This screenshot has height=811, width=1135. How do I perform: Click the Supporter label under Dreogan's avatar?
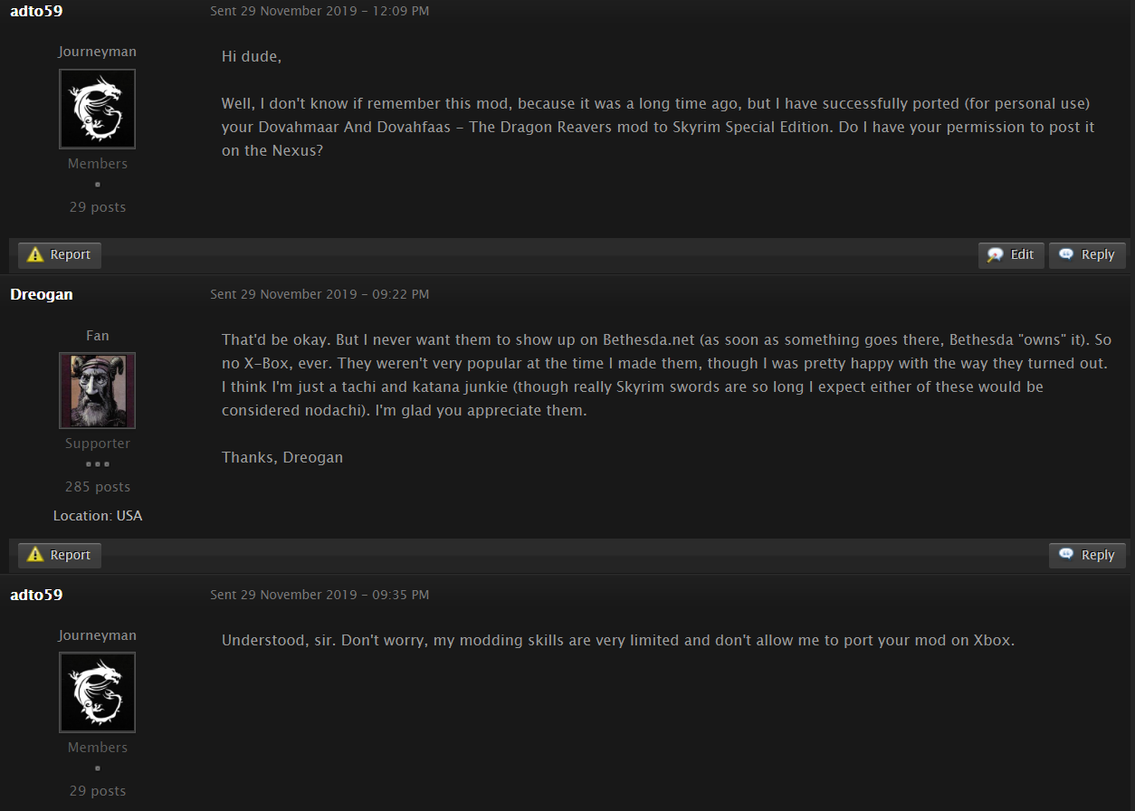click(98, 444)
